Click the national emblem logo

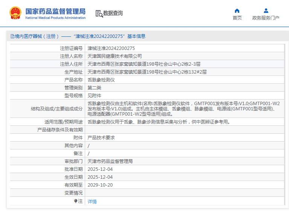pos(15,13)
